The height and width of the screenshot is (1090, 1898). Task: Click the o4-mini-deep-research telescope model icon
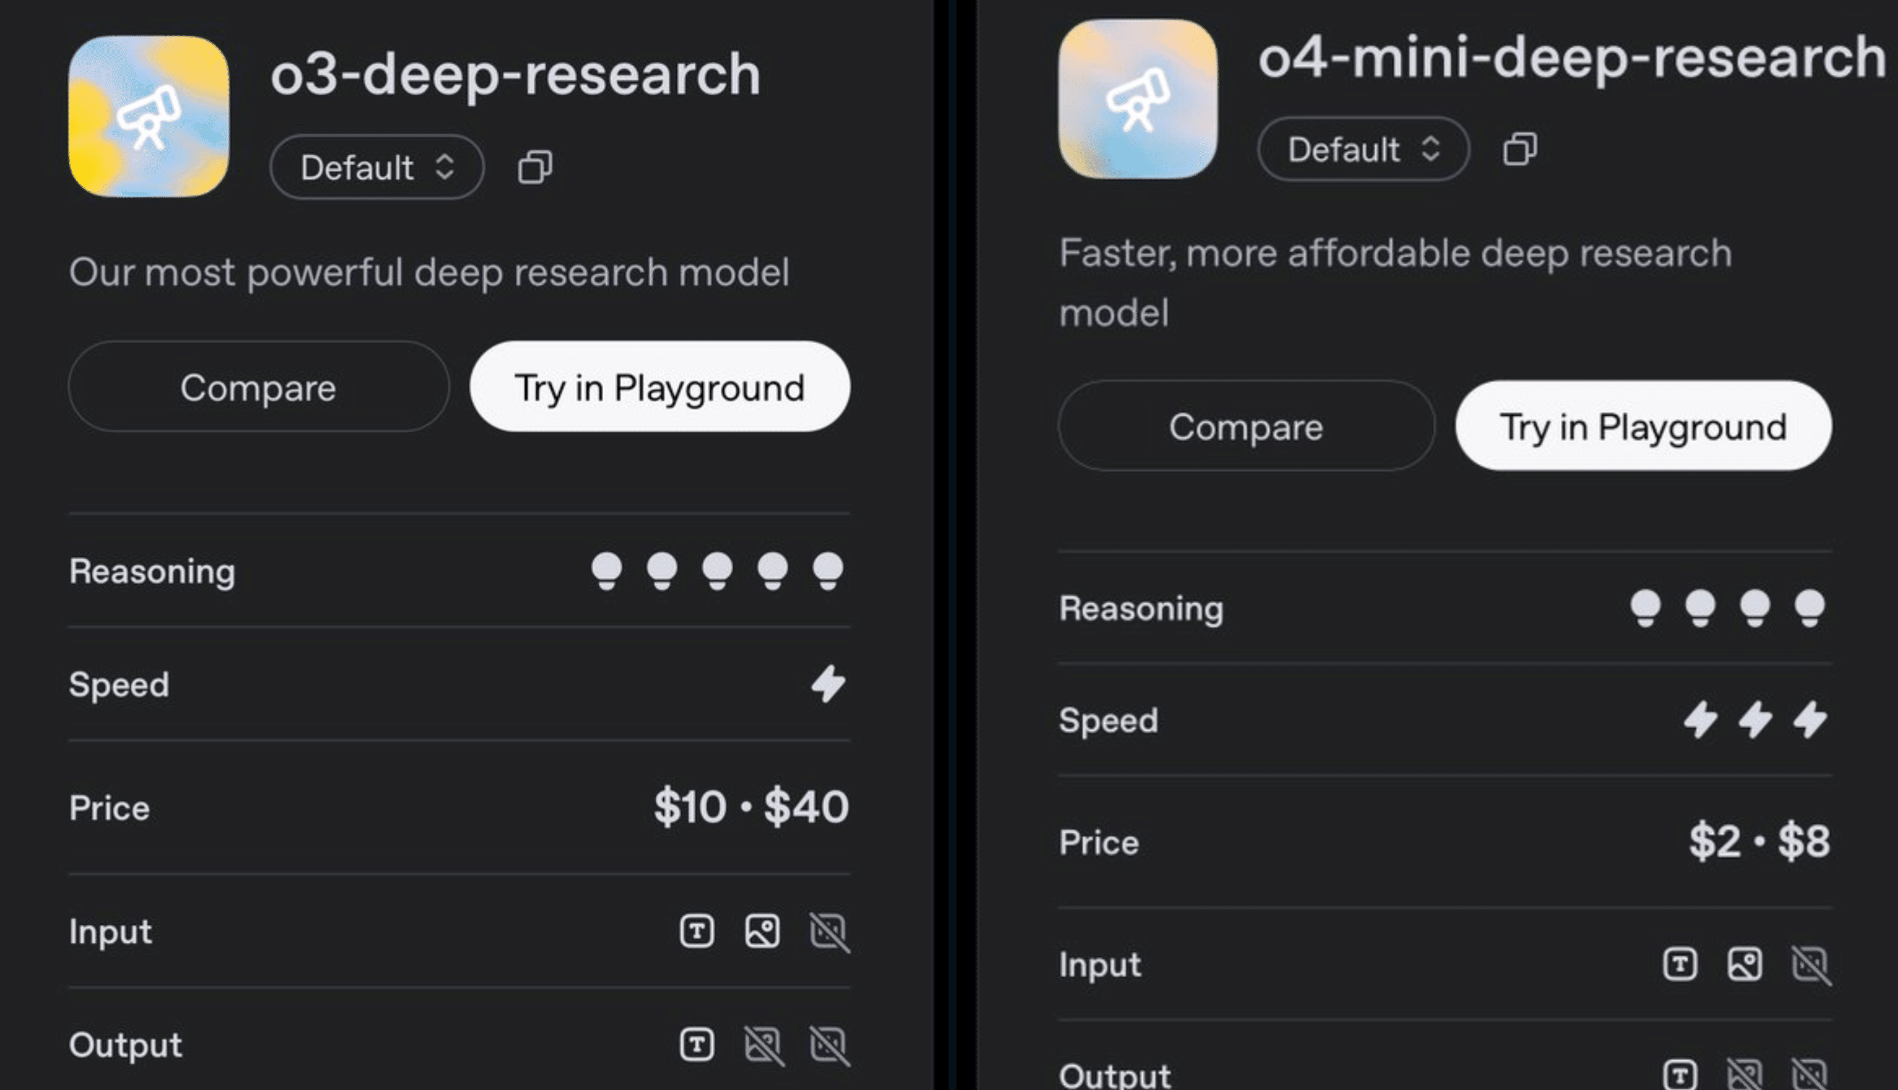pyautogui.click(x=1138, y=99)
